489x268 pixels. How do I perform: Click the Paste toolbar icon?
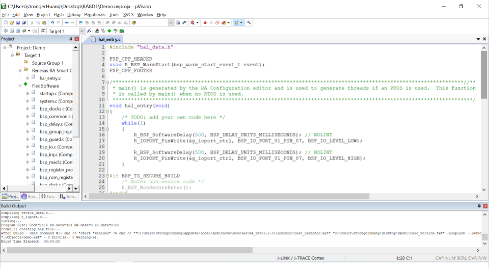coord(44,22)
